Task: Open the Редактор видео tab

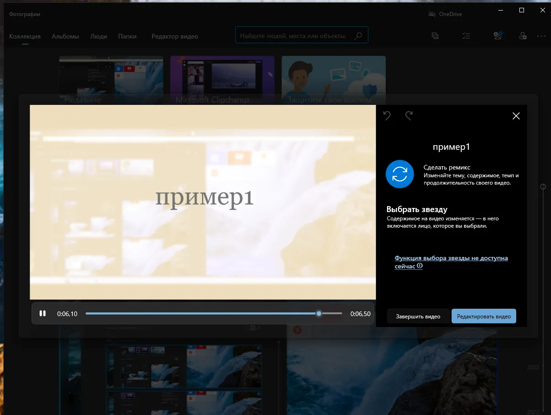Action: point(175,36)
